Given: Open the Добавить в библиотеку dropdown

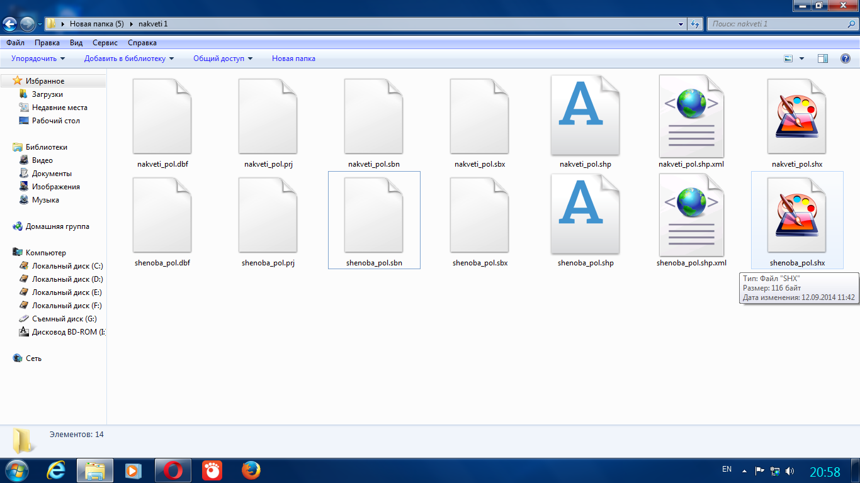Looking at the screenshot, I should 129,58.
